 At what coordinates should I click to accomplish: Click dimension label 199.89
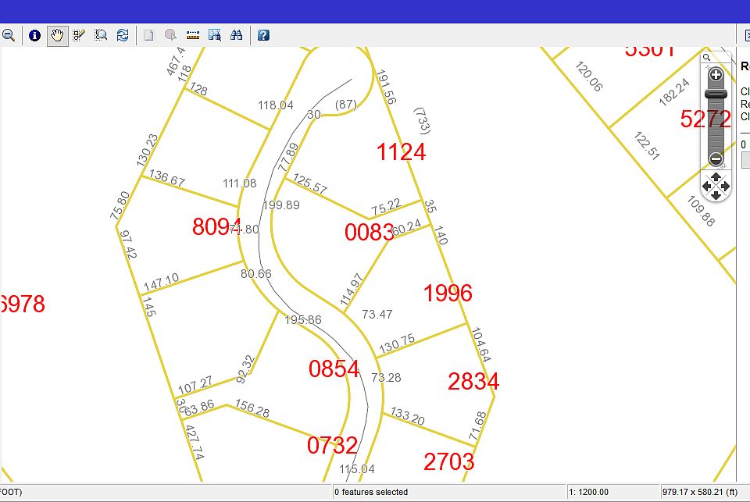[281, 205]
